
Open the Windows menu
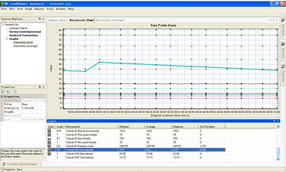[x=61, y=9]
